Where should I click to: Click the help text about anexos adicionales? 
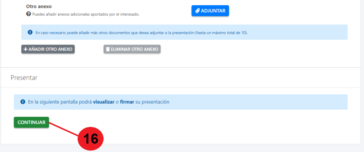pyautogui.click(x=85, y=14)
